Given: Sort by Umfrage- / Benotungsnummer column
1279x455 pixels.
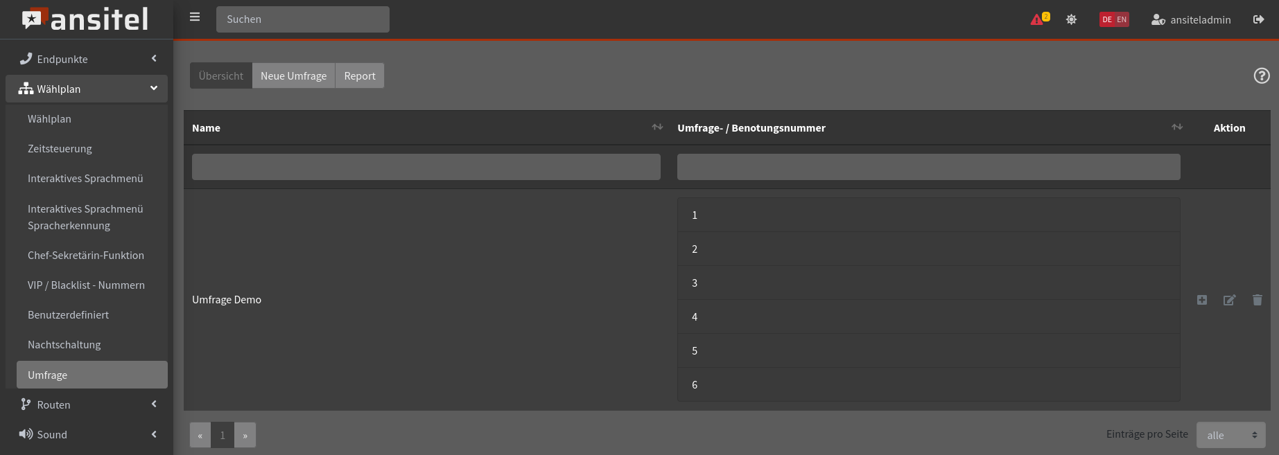Looking at the screenshot, I should 1176,127.
